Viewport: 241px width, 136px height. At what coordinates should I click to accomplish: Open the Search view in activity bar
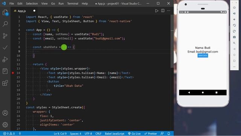pyautogui.click(x=5, y=24)
